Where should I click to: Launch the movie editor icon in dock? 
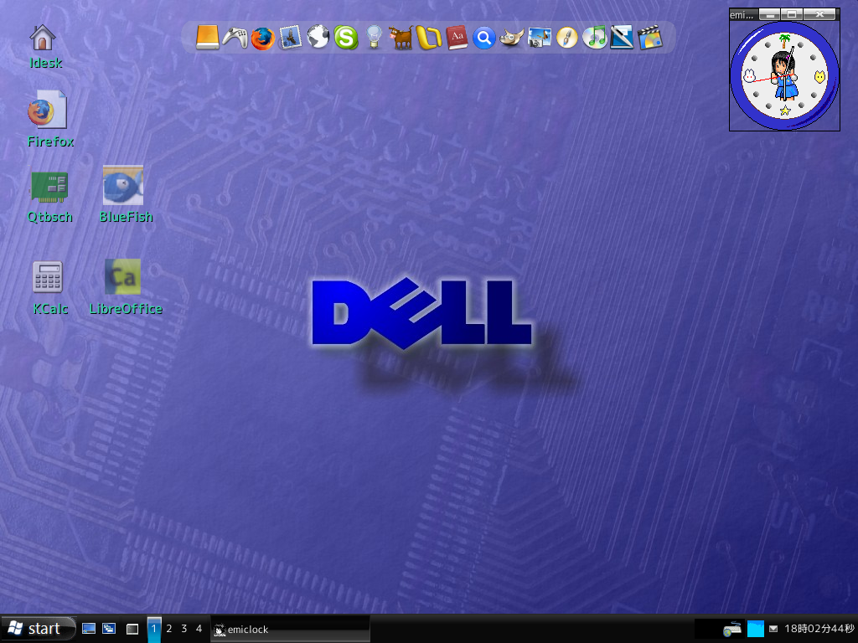pyautogui.click(x=651, y=38)
